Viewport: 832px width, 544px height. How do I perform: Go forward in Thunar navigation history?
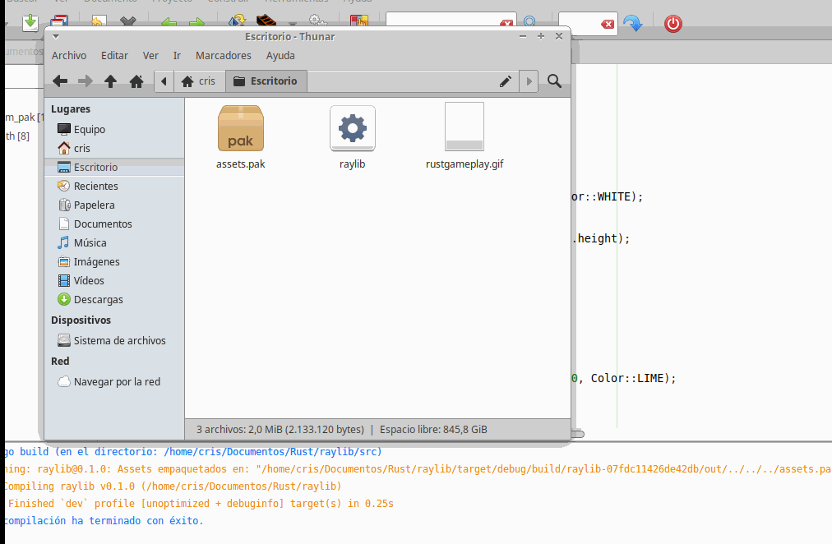pos(85,81)
